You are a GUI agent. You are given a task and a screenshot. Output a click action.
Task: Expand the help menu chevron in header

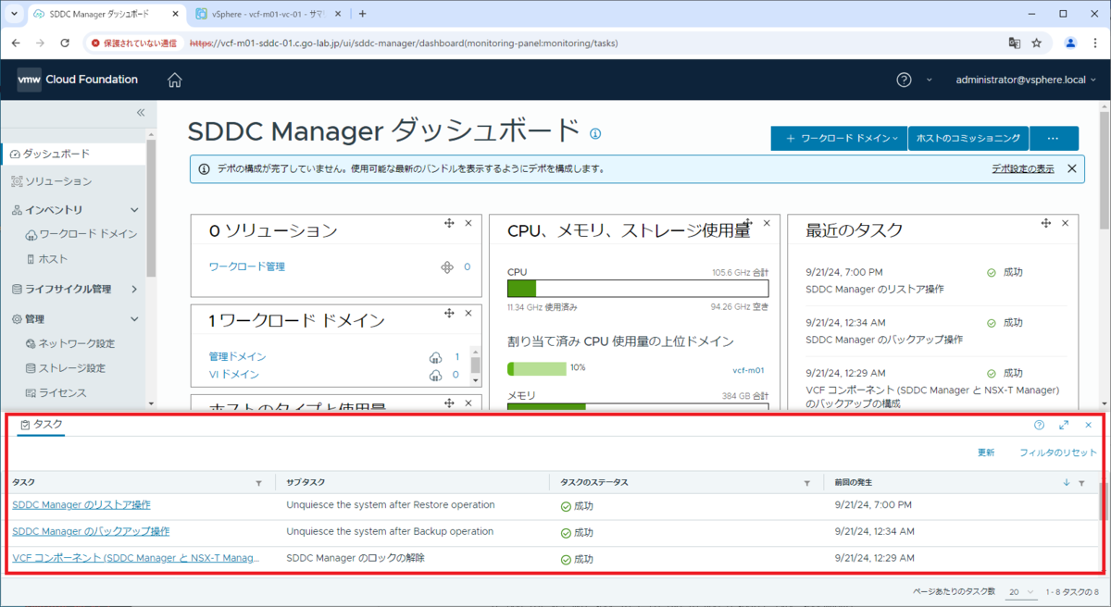(x=930, y=81)
